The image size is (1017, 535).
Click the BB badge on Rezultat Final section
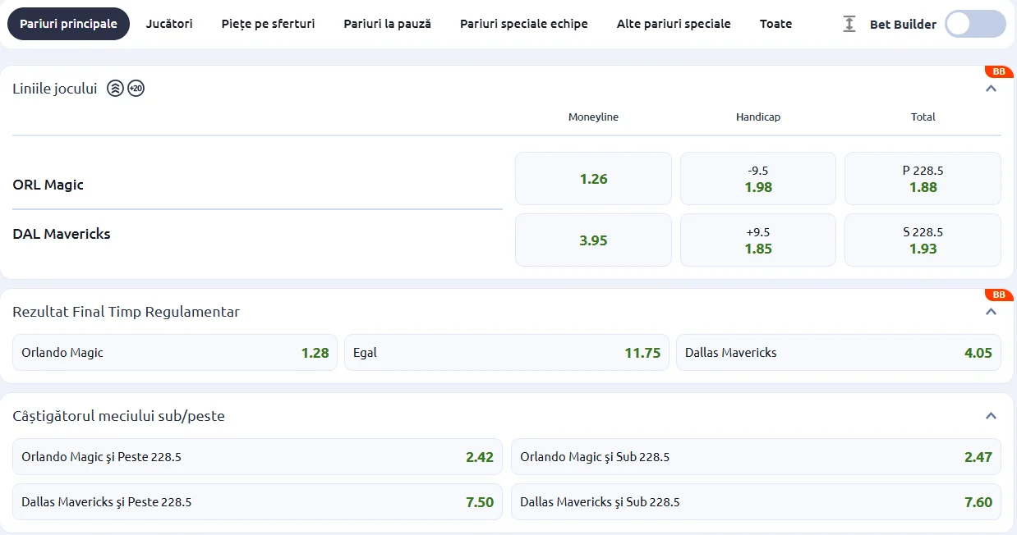pos(999,295)
